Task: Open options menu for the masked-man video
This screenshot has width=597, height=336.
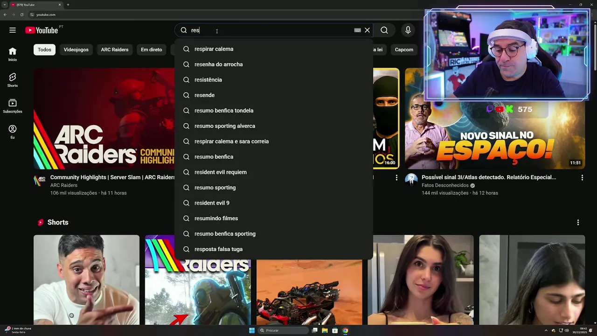Action: point(396,178)
